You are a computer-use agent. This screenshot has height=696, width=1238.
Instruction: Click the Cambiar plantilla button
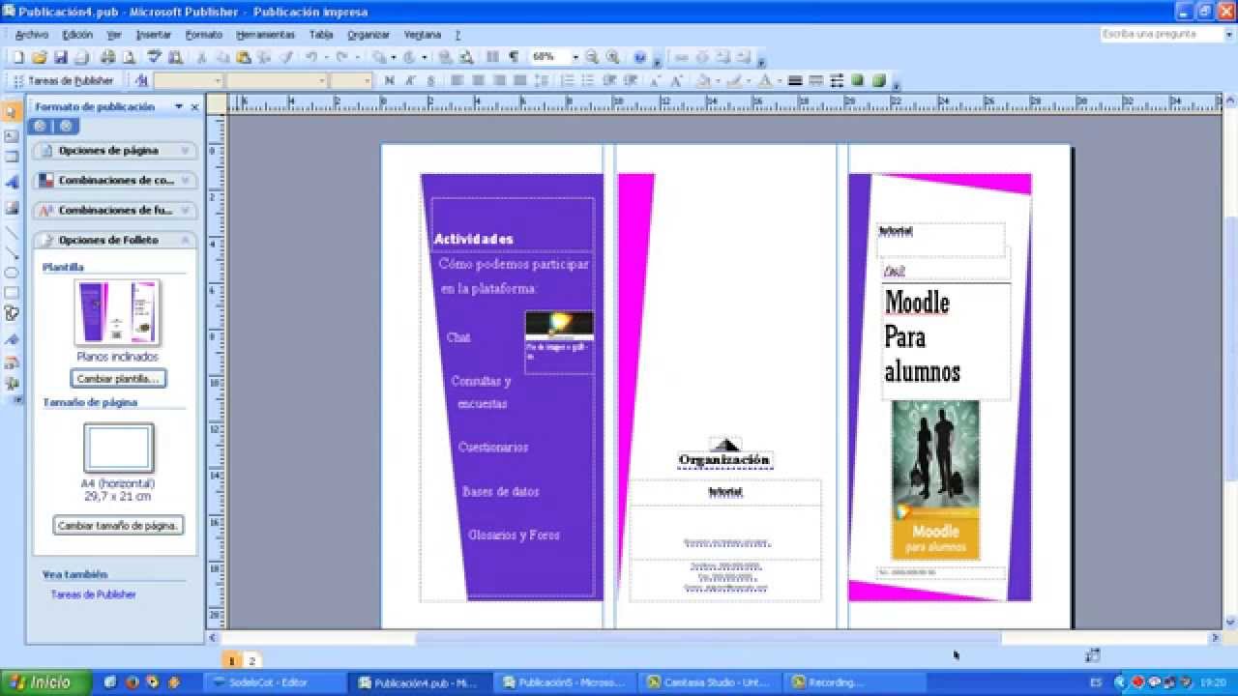pos(118,379)
